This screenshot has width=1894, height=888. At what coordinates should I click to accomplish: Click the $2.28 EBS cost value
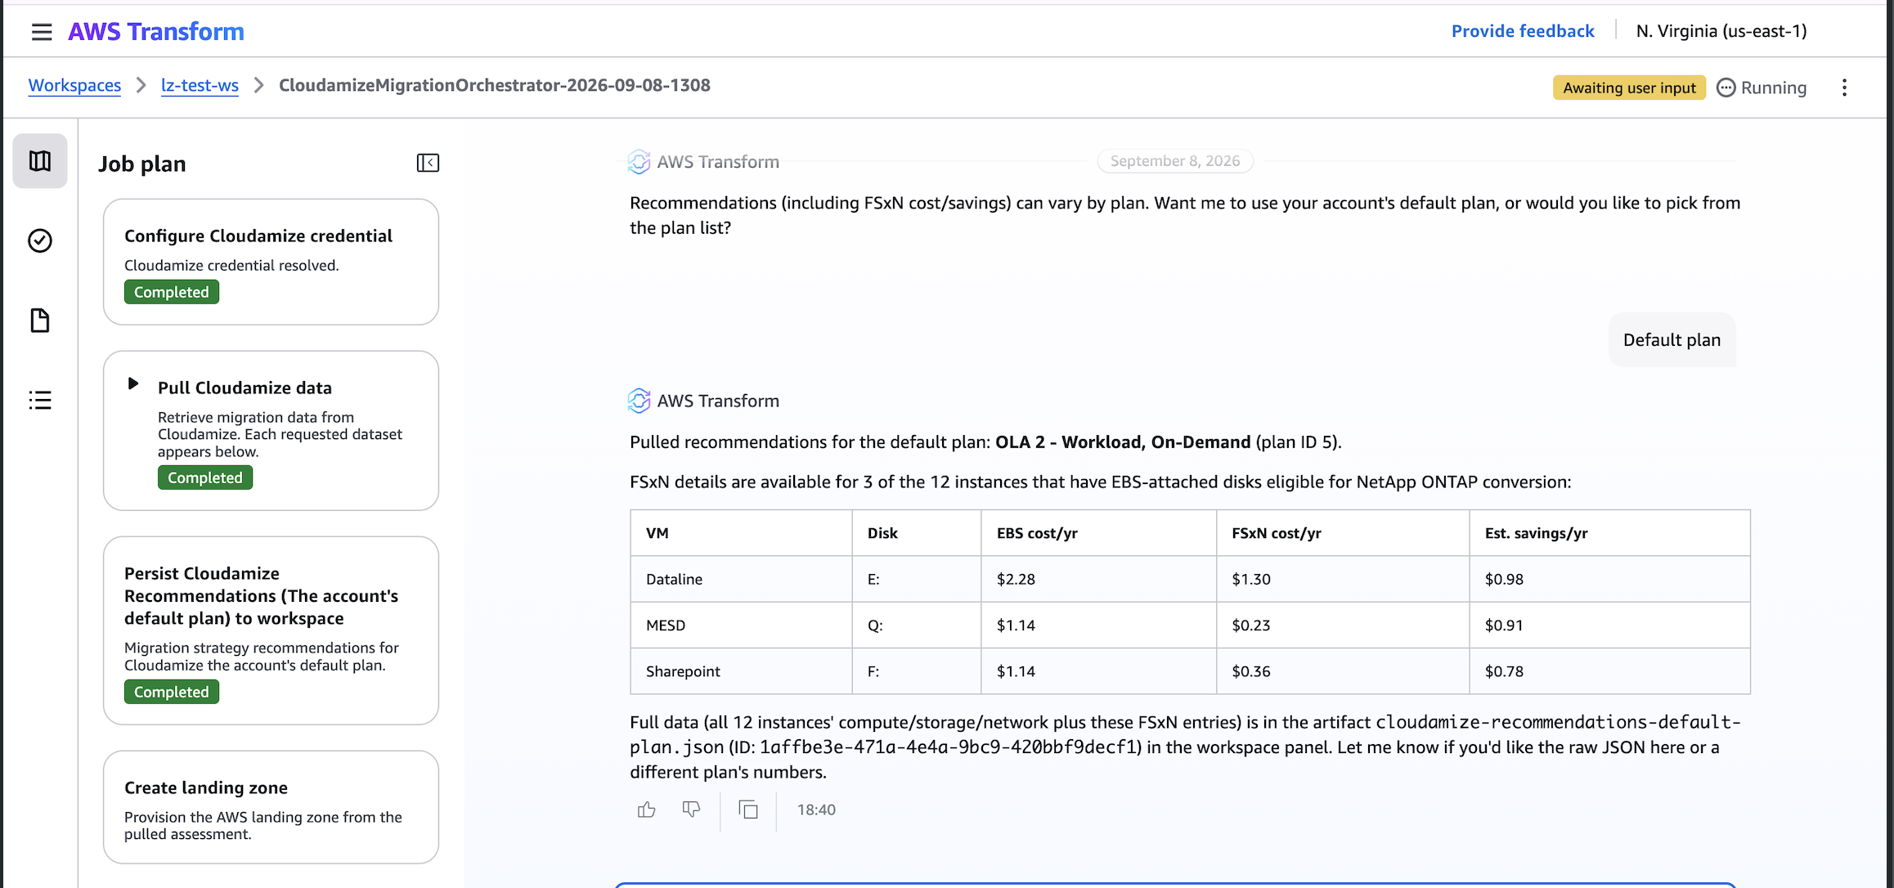[x=1016, y=579]
